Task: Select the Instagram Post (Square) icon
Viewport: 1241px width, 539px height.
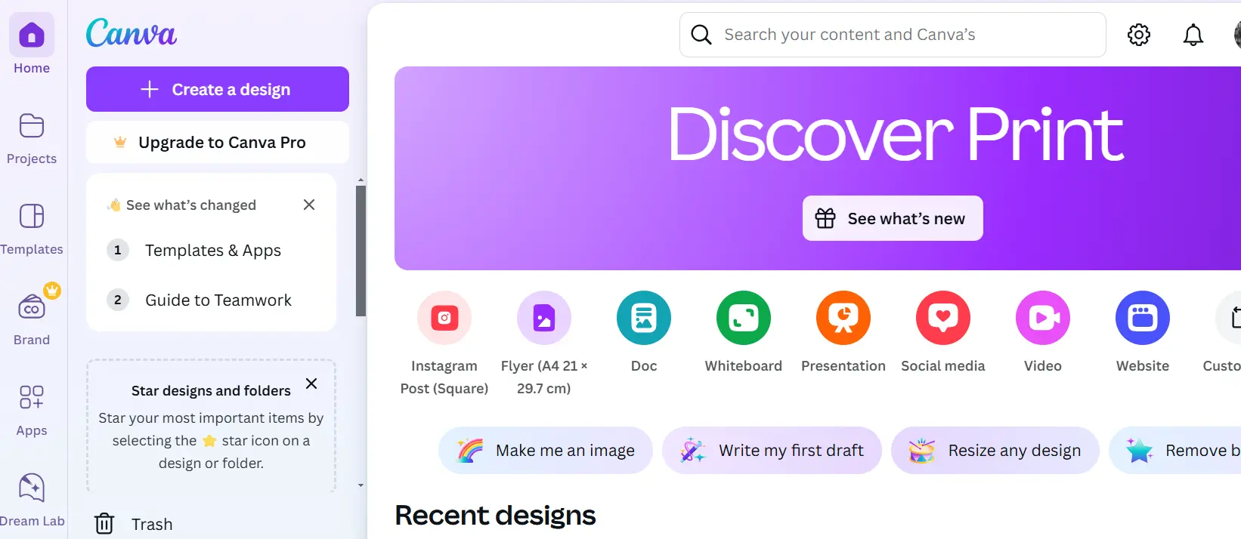Action: point(444,318)
